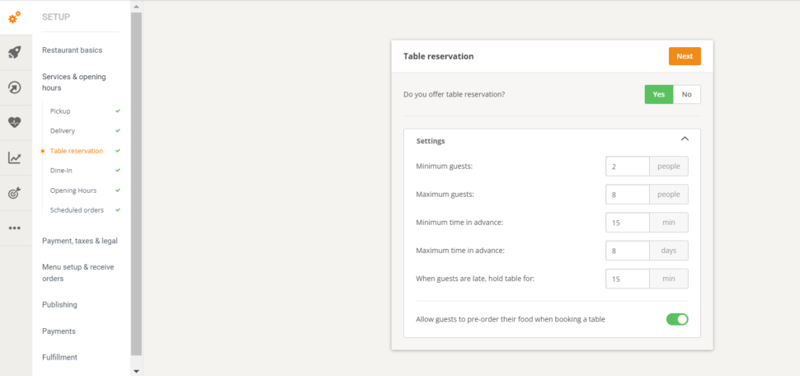
Task: Collapse the Settings section chevron
Action: [685, 139]
